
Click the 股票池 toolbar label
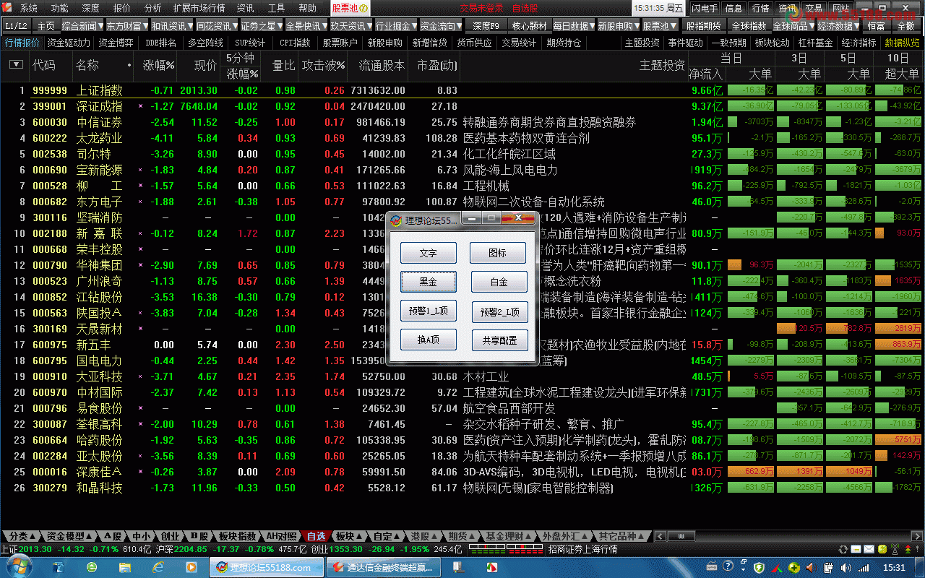[x=350, y=8]
